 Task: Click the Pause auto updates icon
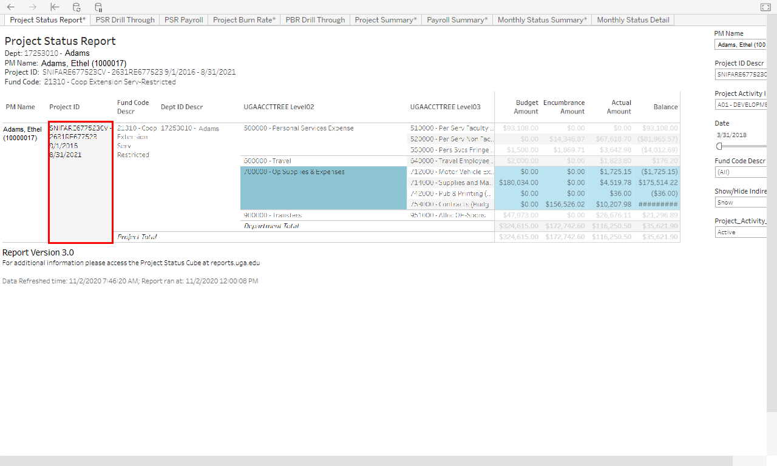pyautogui.click(x=98, y=7)
